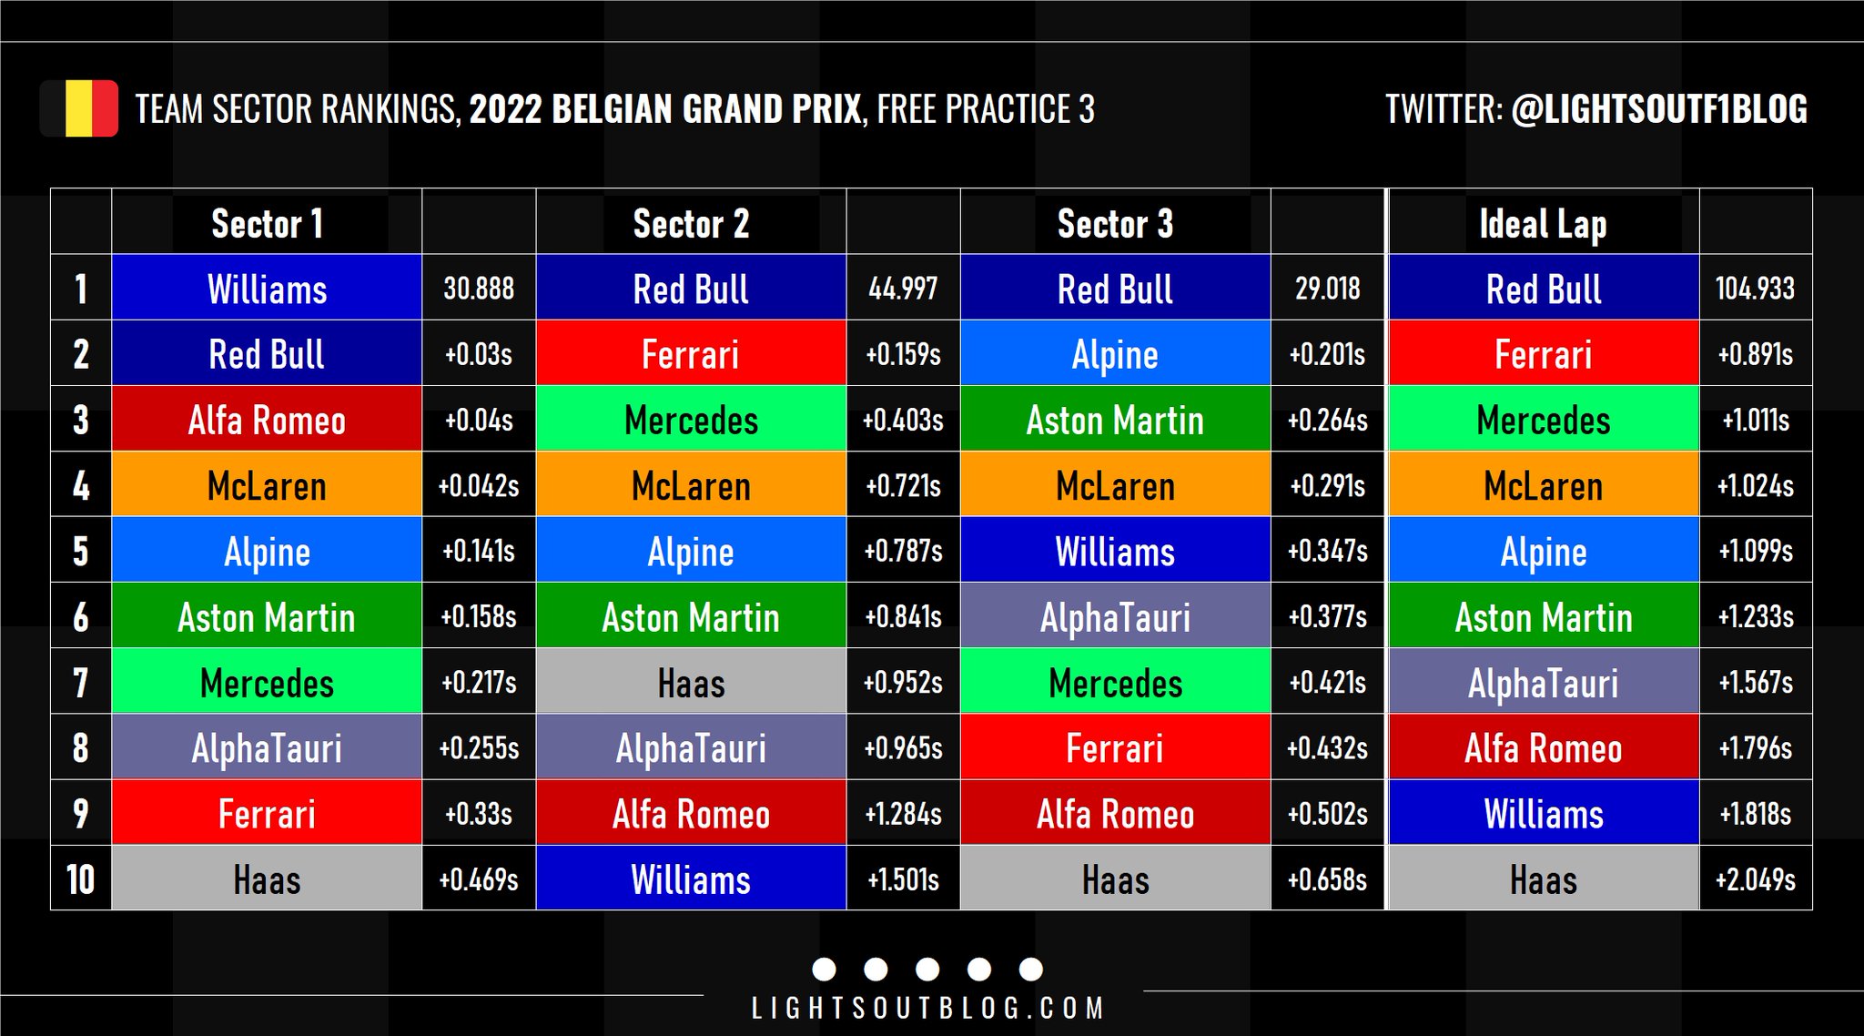Click the fourth pagination dot at bottom
Image resolution: width=1864 pixels, height=1036 pixels.
[979, 969]
